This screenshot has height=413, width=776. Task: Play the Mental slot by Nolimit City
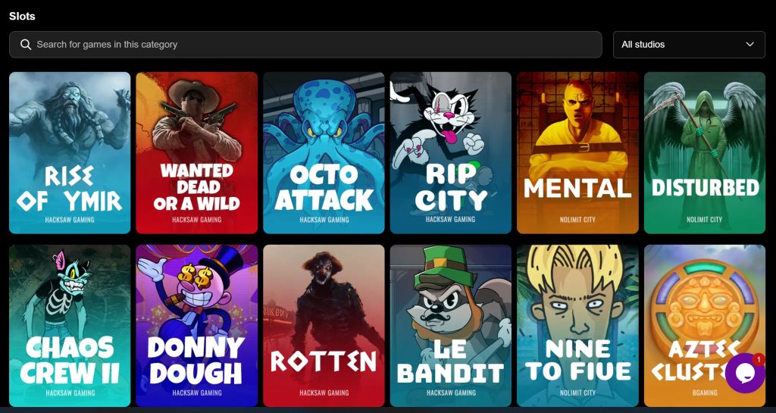[x=577, y=153]
